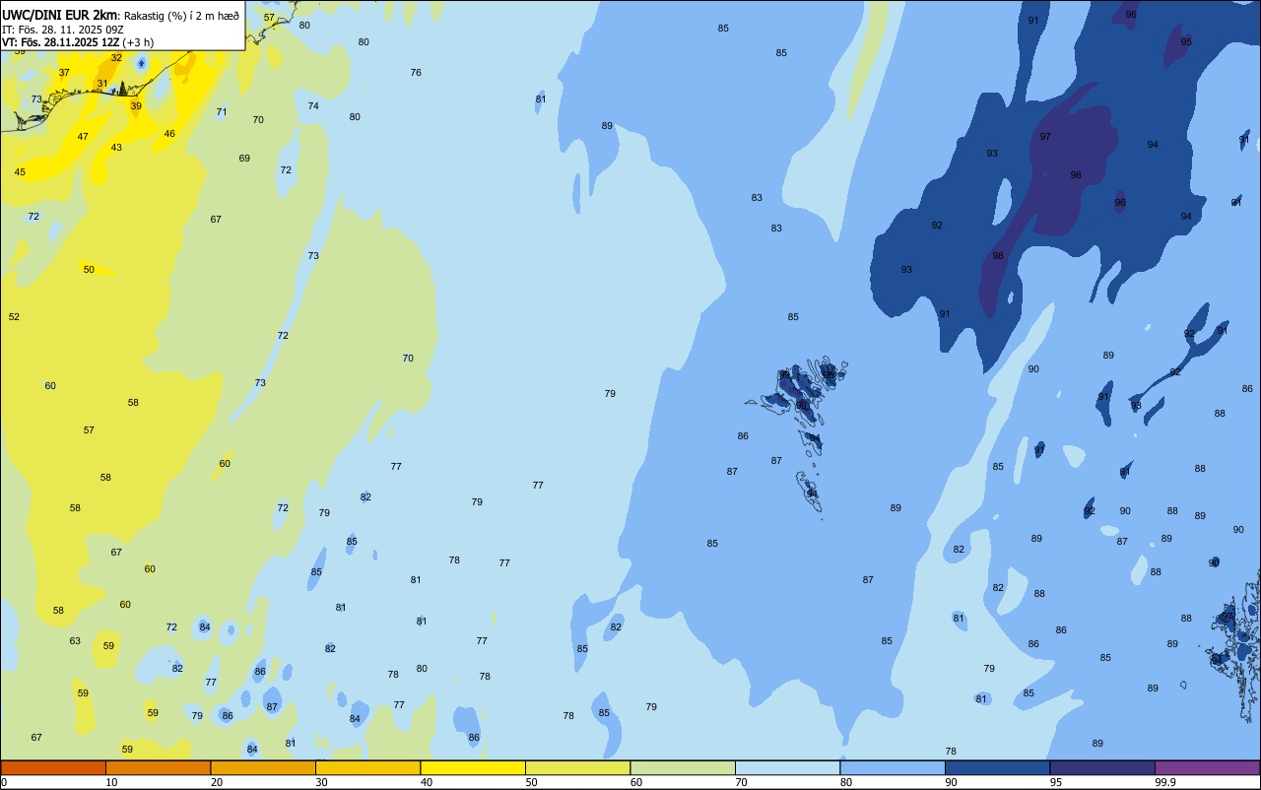Click the pale yellow 50–60 legend swatch
This screenshot has width=1261, height=790.
[x=577, y=767]
